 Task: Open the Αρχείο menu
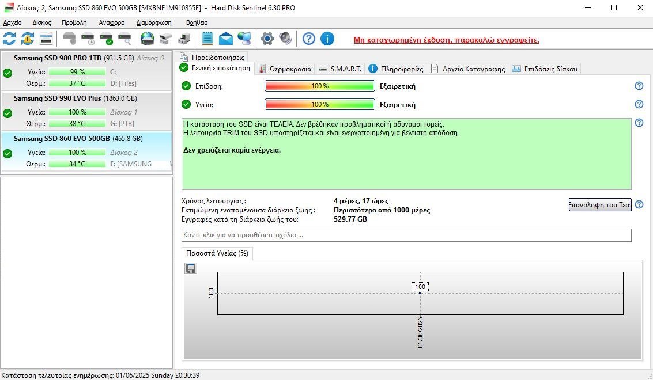pyautogui.click(x=12, y=22)
